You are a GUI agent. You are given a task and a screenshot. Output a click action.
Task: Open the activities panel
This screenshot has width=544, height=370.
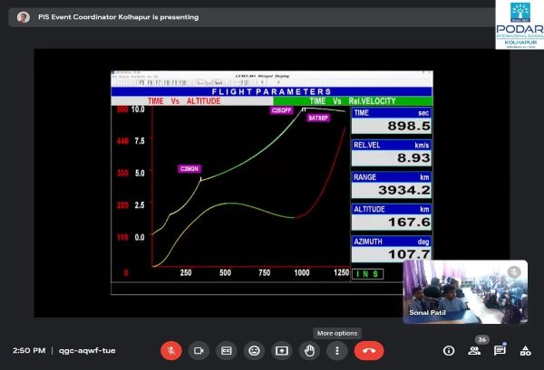[525, 350]
